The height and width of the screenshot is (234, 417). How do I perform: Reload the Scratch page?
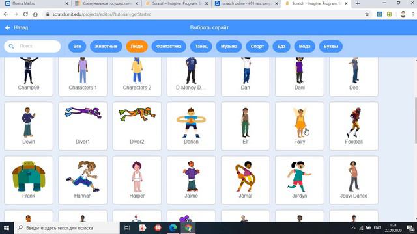pyautogui.click(x=25, y=14)
